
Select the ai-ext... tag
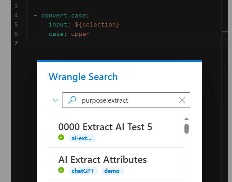pos(83,138)
